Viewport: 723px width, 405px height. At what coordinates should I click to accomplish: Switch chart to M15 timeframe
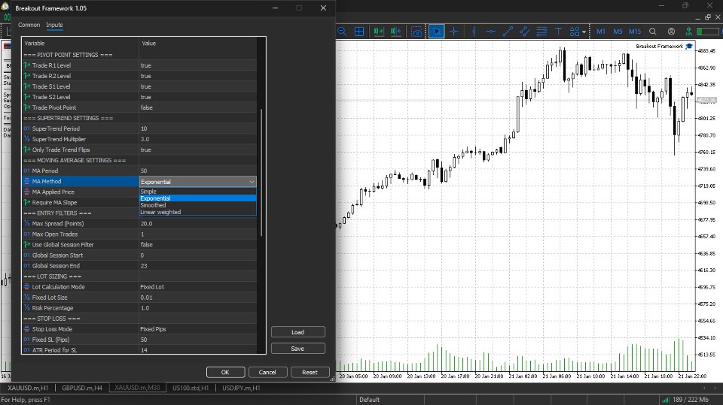point(635,32)
